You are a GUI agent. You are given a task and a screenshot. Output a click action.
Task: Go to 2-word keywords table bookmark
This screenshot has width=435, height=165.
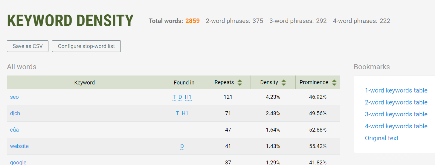pos(396,102)
